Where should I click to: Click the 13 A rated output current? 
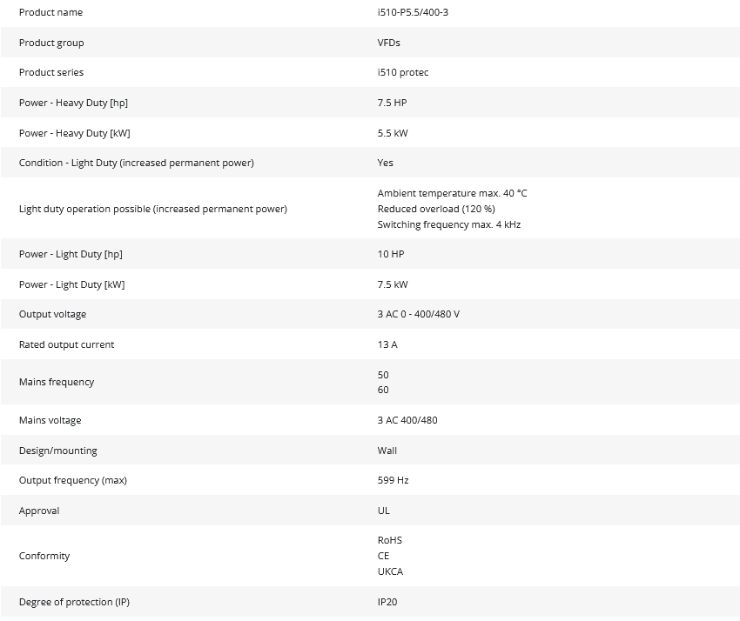coord(387,344)
